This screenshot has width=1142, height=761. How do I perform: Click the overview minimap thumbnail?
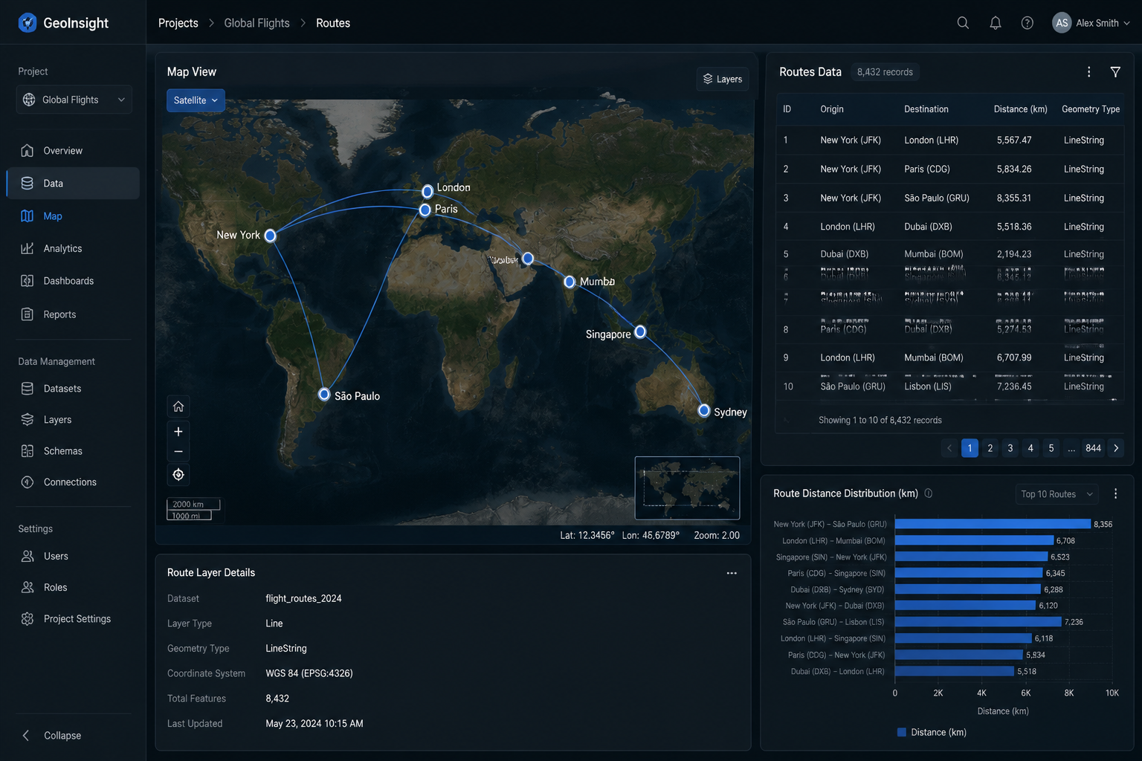click(687, 488)
